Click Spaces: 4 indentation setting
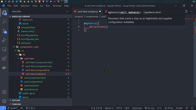The height and width of the screenshot is (110, 196). [109, 108]
